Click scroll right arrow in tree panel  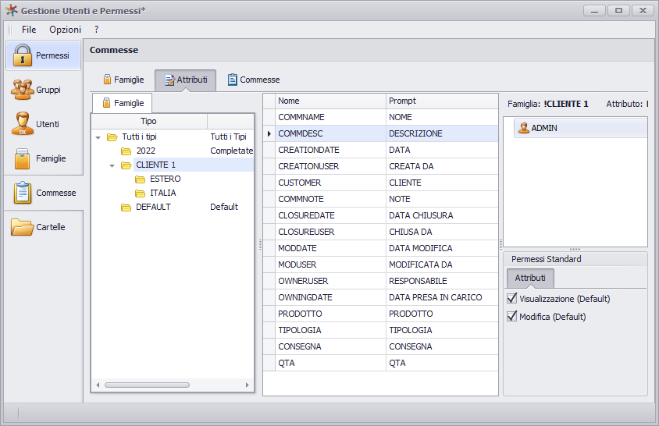click(247, 385)
